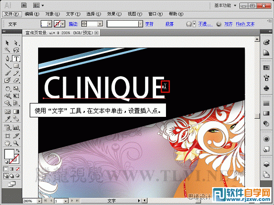Screen dimensions: 274x205
Task: Select the Type (T) tool
Action: pos(16,58)
